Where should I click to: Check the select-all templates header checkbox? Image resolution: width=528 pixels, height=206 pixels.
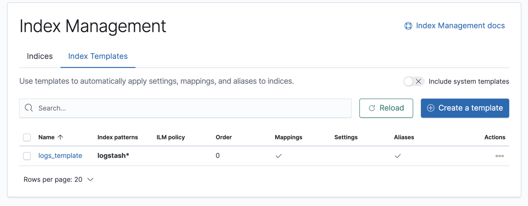27,137
